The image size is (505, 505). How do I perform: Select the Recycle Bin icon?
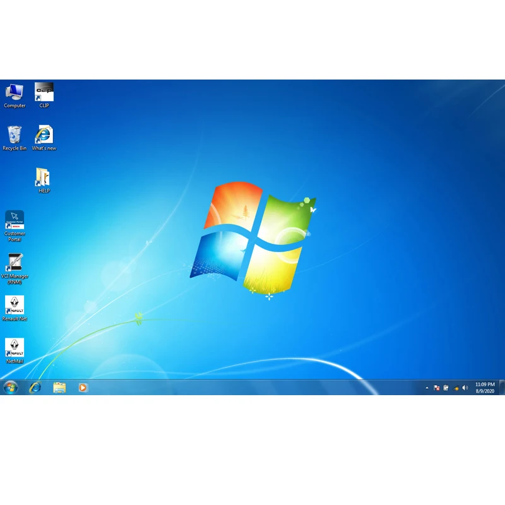pos(15,138)
